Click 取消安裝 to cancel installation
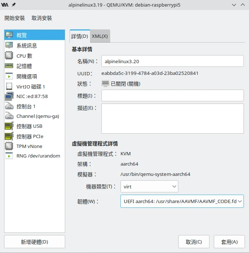The height and width of the screenshot is (253, 249). click(x=42, y=18)
